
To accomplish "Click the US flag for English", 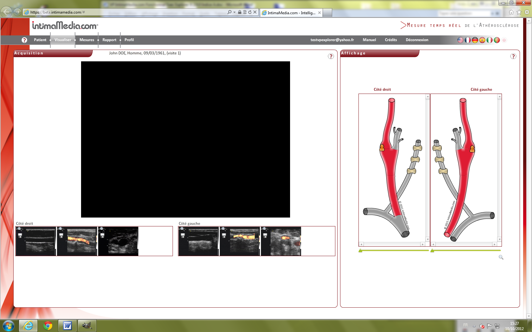I will pyautogui.click(x=460, y=40).
